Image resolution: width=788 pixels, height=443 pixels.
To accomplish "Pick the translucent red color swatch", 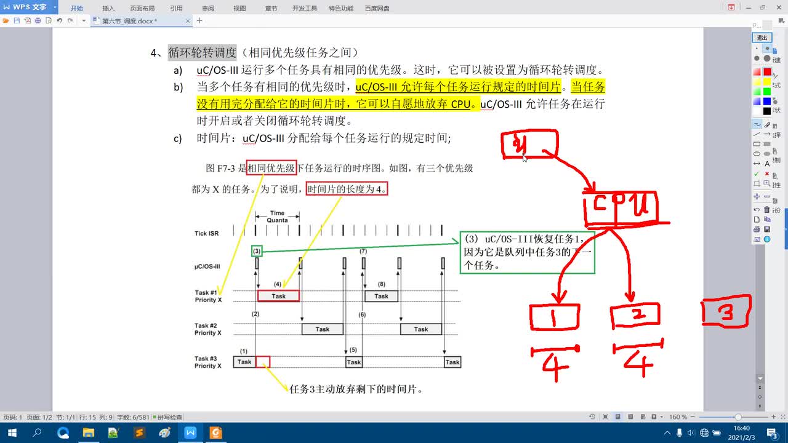I will (757, 72).
